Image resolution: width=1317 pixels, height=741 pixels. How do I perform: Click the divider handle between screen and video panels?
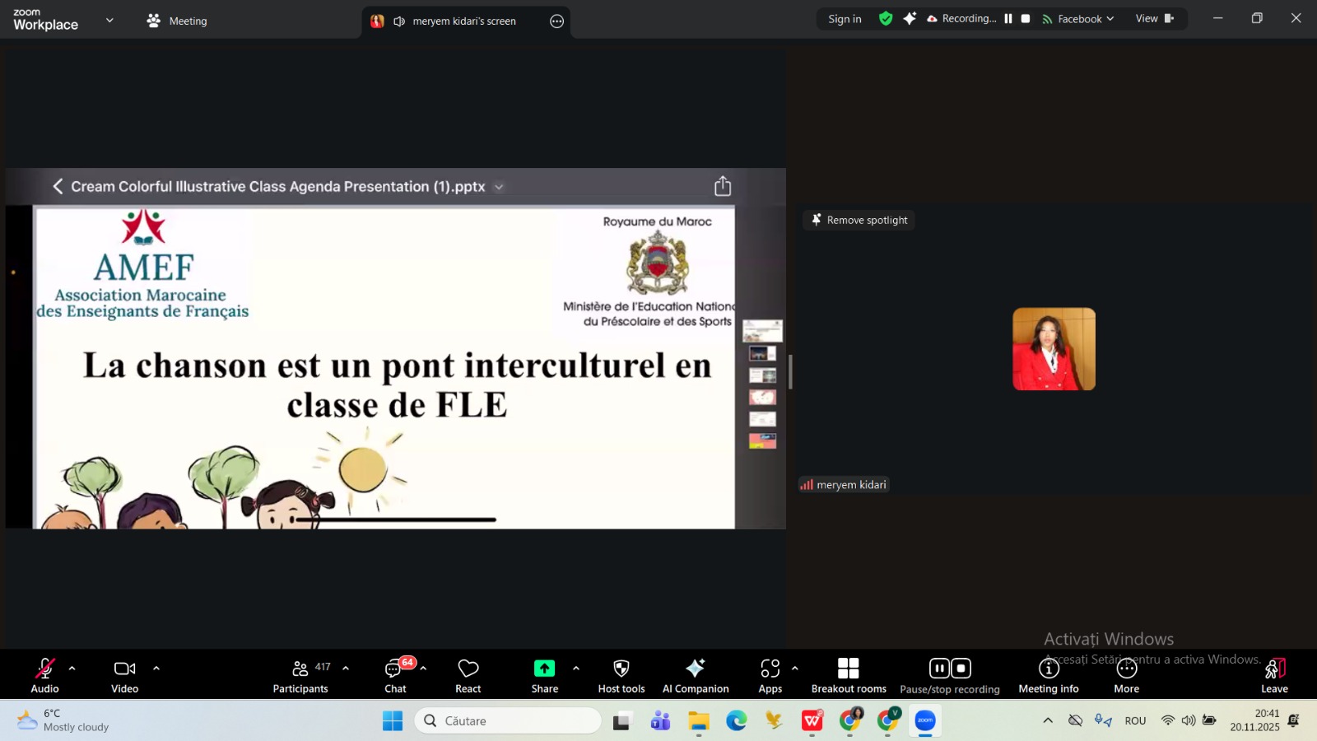point(790,372)
